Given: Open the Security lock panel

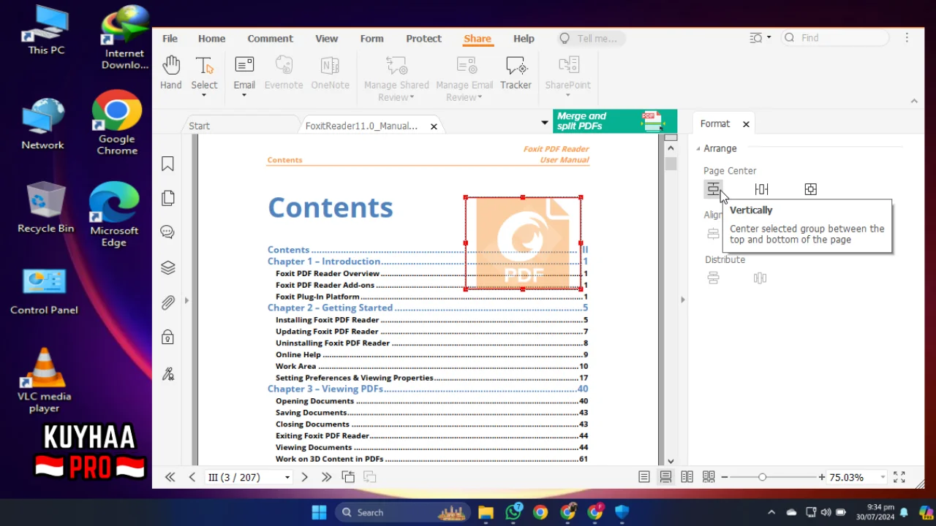Looking at the screenshot, I should [x=168, y=337].
